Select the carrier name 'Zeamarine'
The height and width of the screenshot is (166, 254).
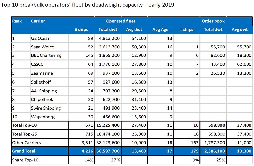42,73
